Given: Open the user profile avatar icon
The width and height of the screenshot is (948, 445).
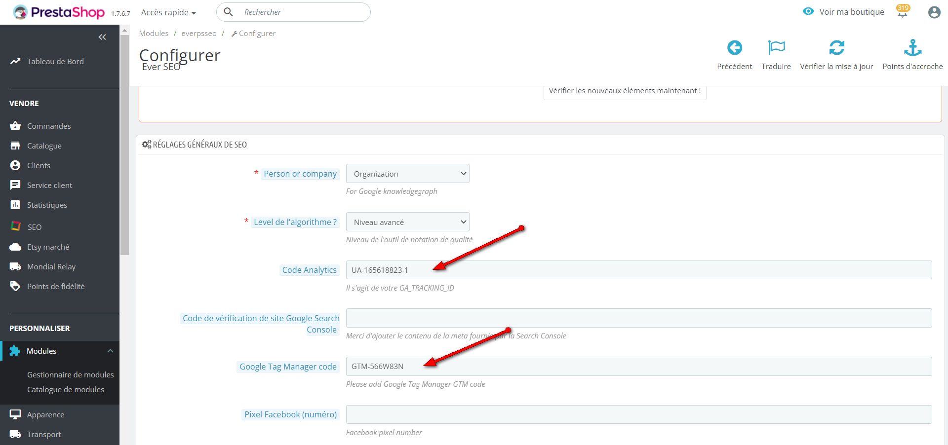Looking at the screenshot, I should 934,12.
